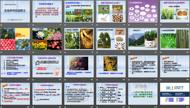Select slide 3 thumbnail 生物多样性与我们
Screen dimensions: 190x108
[x=79, y=11]
